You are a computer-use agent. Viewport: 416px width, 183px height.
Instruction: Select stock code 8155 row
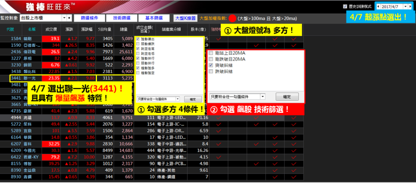[x=152, y=163]
